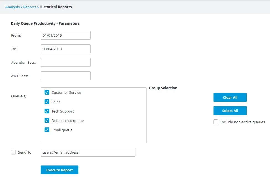
Task: Click the From date field
Action: coord(66,35)
